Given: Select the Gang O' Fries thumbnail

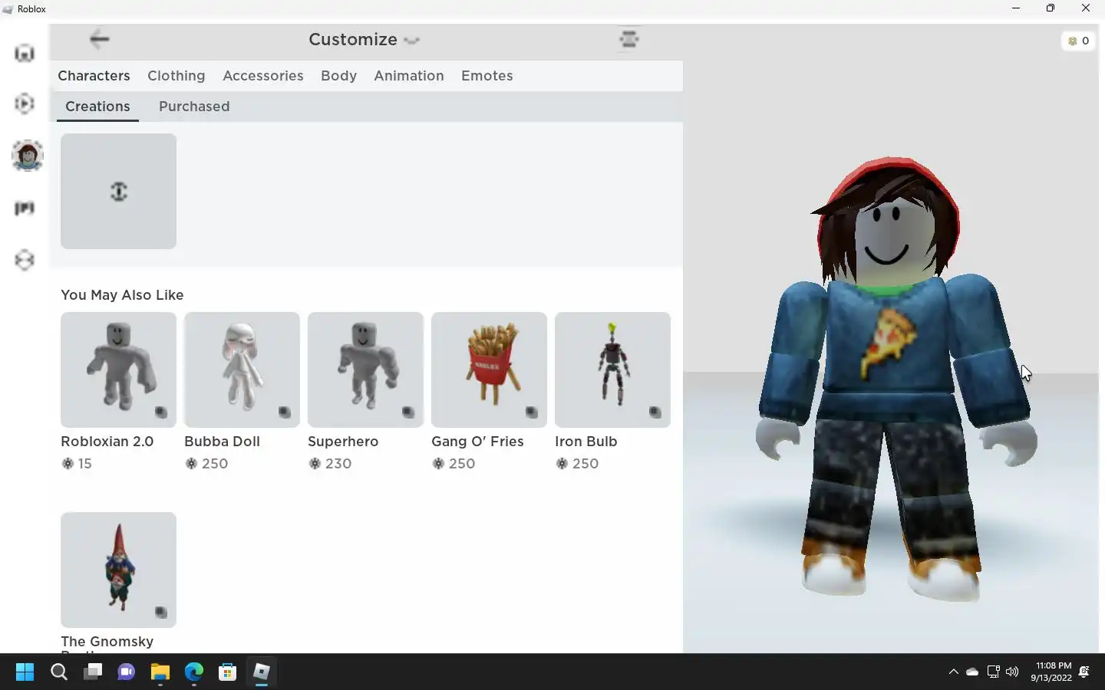Looking at the screenshot, I should 489,370.
